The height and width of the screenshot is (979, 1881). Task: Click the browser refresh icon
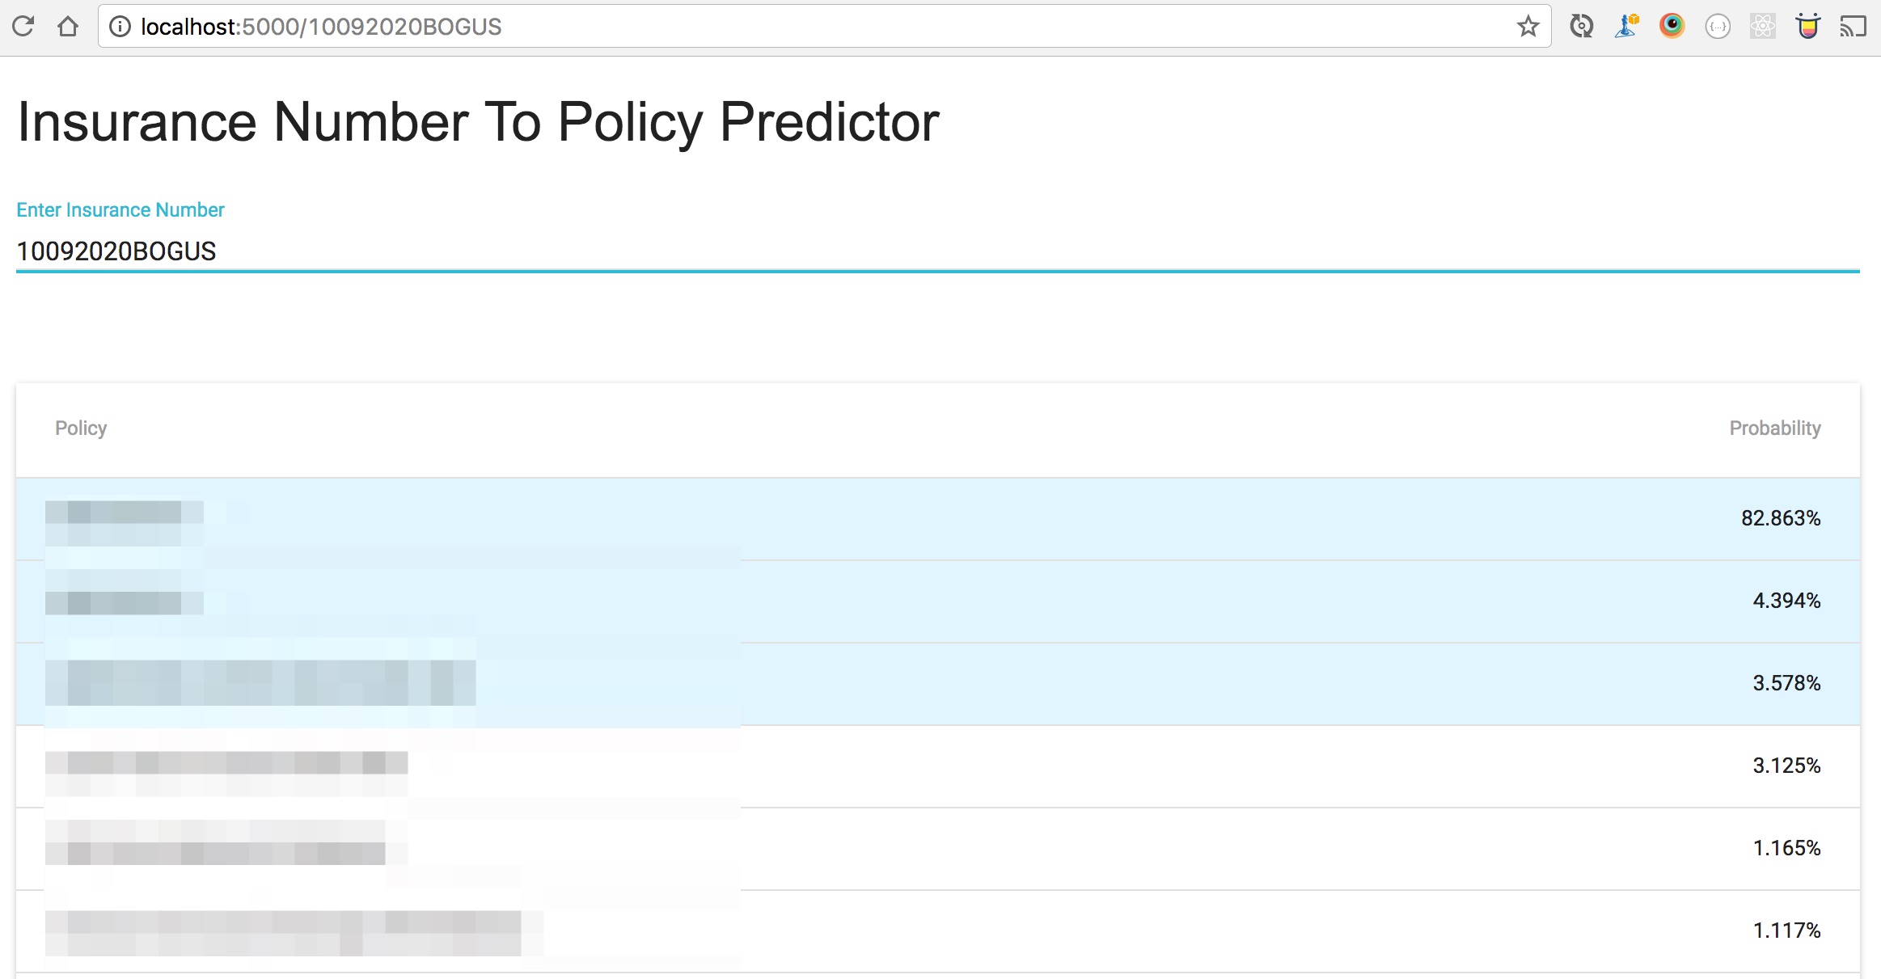tap(23, 27)
